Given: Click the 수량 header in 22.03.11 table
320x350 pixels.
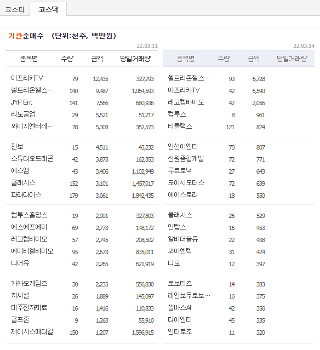Looking at the screenshot, I should coord(67,59).
